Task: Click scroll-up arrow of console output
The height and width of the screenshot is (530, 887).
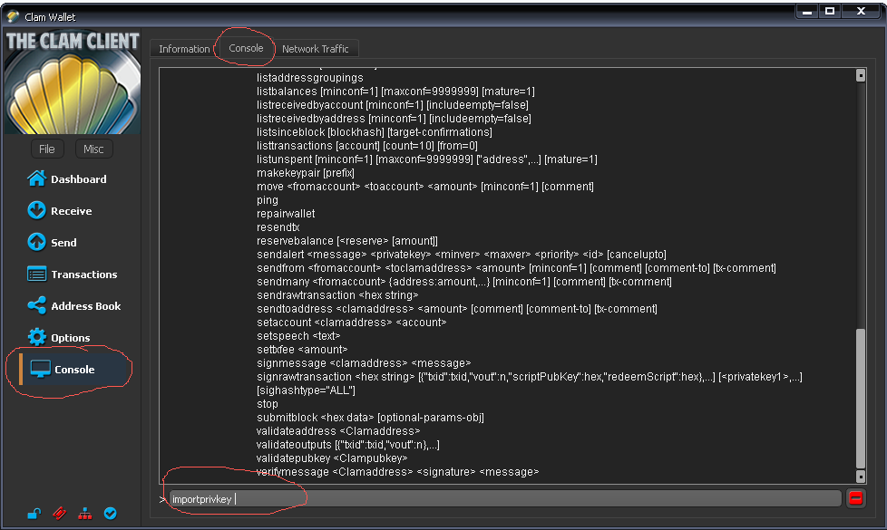Action: (861, 76)
